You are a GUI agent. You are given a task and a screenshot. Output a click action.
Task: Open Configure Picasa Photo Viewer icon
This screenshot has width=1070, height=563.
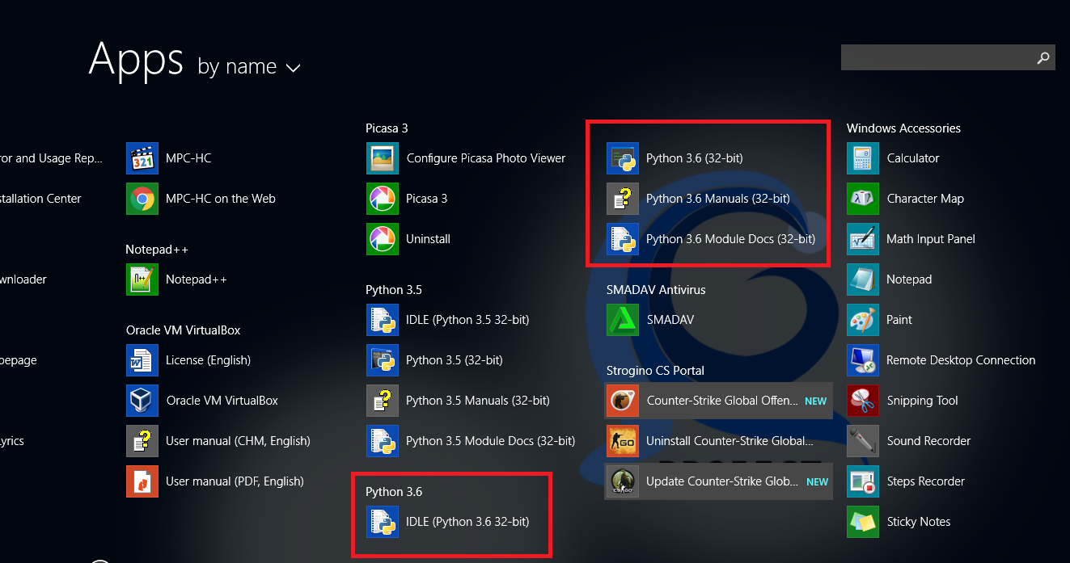tap(383, 158)
